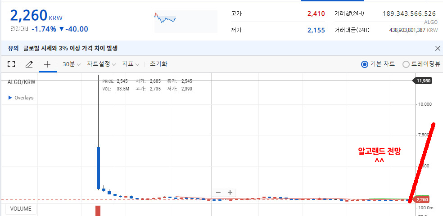Zoom in chart with plus button

pos(230,193)
